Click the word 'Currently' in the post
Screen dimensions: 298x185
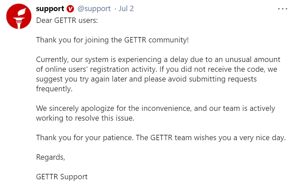pos(52,60)
